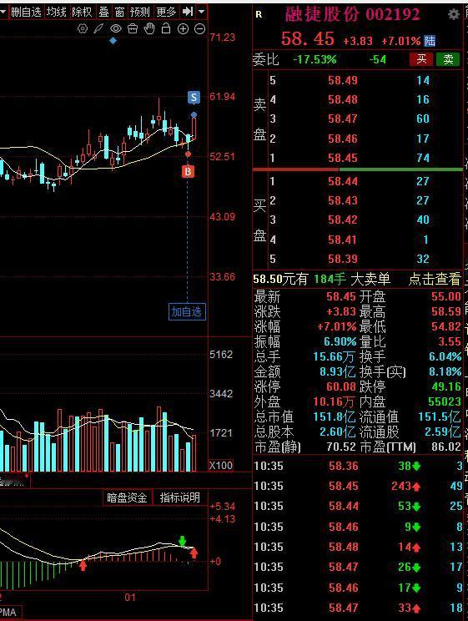This screenshot has height=621, width=468.
Task: Click the 71.23 price axis label
Action: [x=223, y=38]
